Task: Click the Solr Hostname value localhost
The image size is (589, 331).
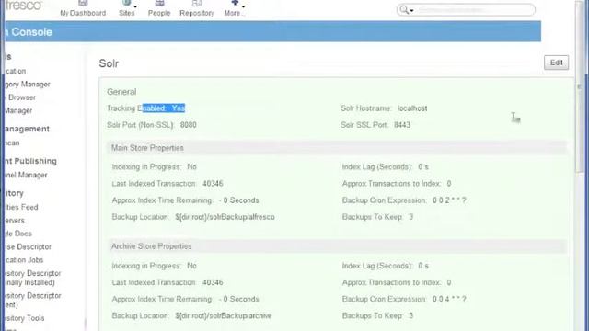Action: point(412,108)
